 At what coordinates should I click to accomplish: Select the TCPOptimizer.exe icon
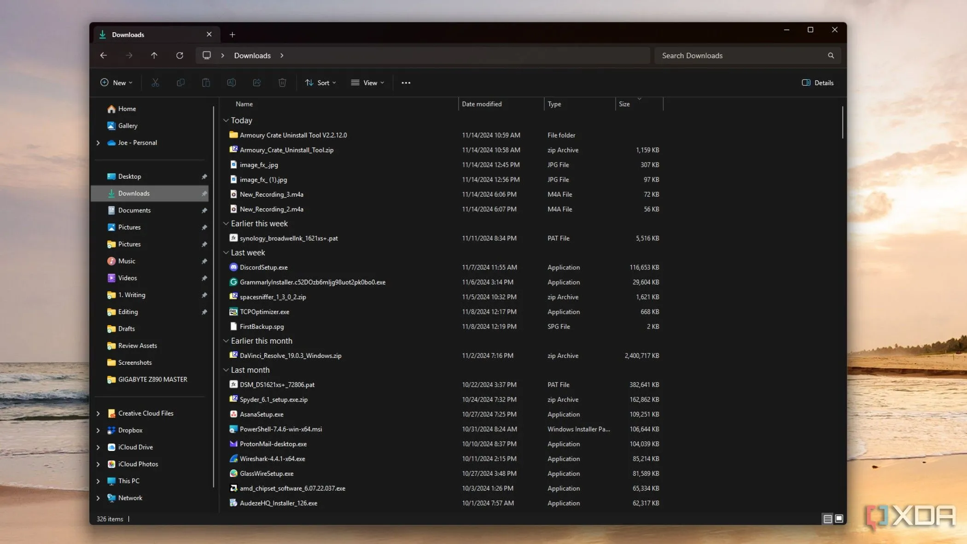coord(233,312)
